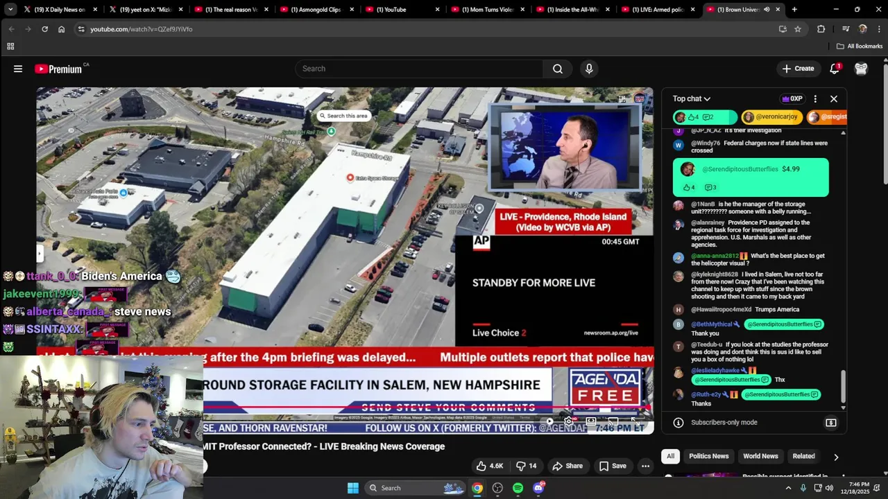Open the Create upload menu
This screenshot has width=888, height=499.
pos(798,69)
